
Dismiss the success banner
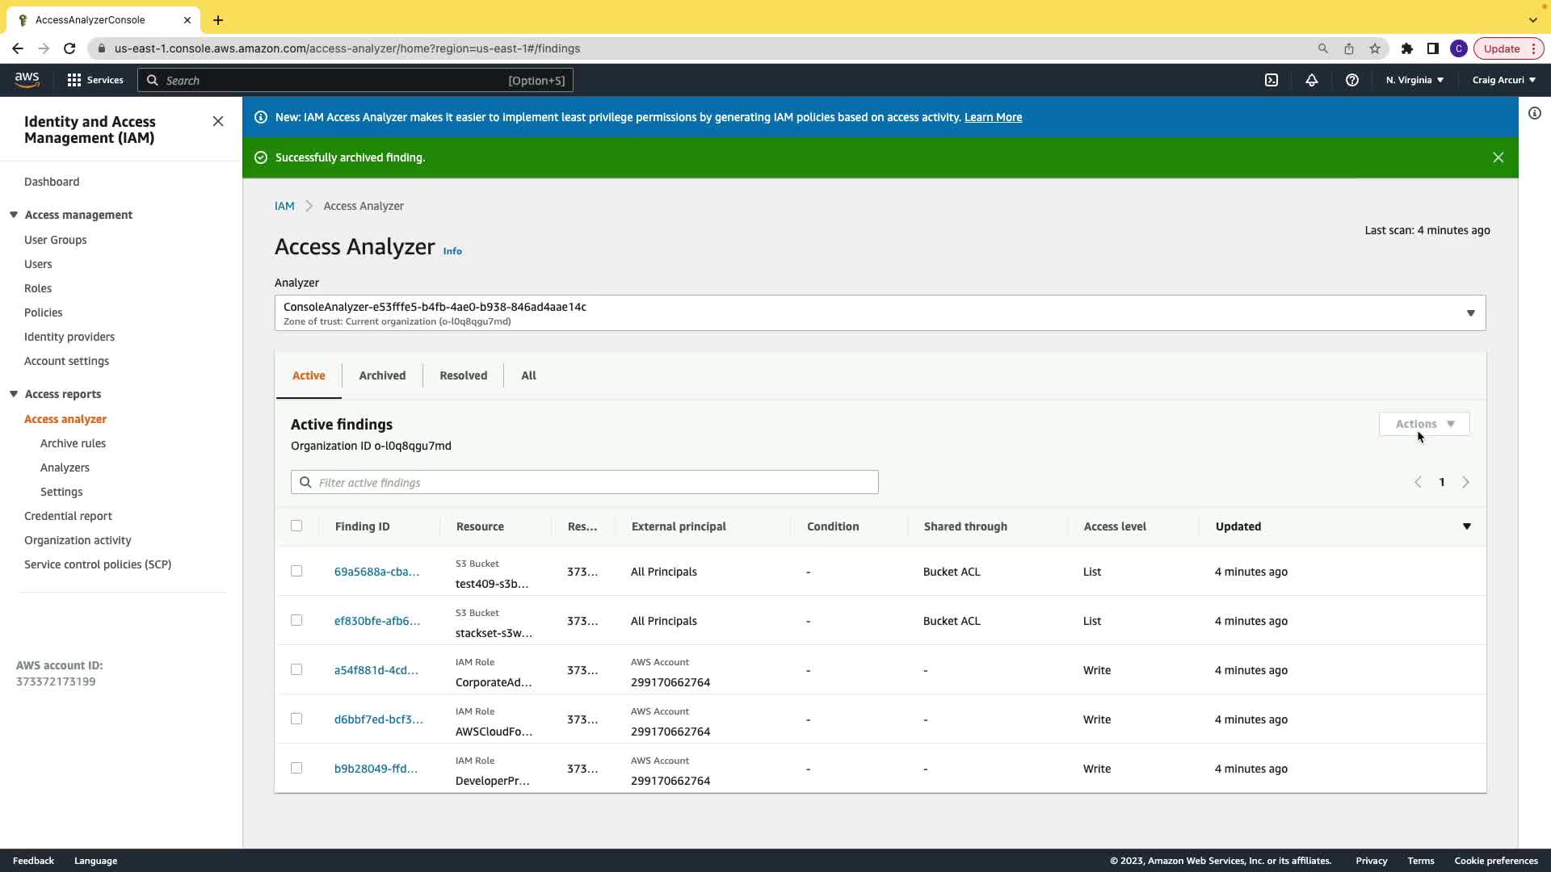[1498, 157]
